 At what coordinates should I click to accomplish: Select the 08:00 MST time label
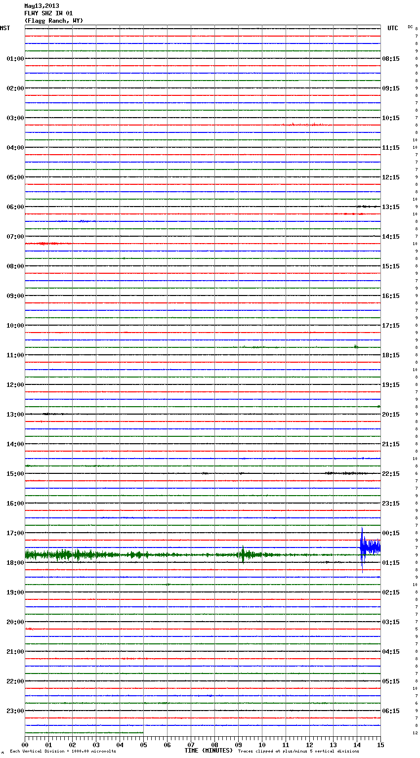click(15, 266)
